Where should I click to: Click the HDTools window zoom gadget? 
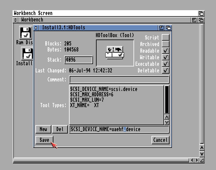[162, 28]
